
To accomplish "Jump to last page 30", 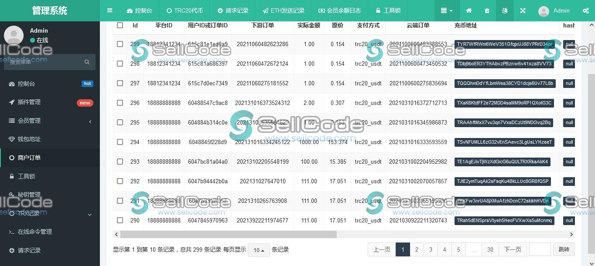I will coord(490,249).
